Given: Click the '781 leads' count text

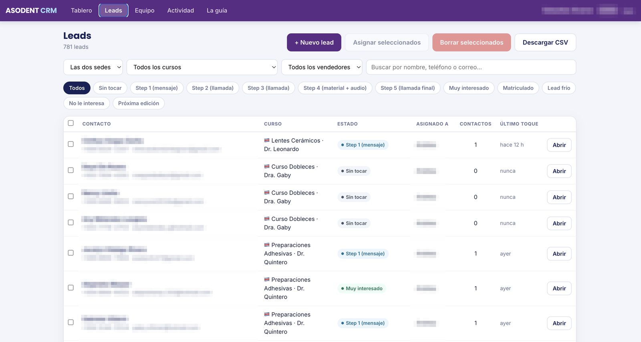Looking at the screenshot, I should pos(76,47).
